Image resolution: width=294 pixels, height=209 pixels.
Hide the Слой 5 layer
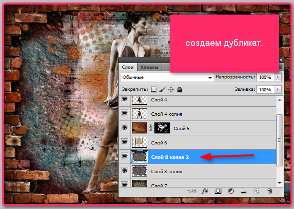coord(124,128)
